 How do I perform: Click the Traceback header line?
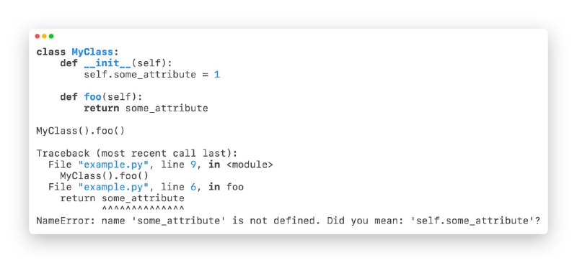(x=137, y=153)
